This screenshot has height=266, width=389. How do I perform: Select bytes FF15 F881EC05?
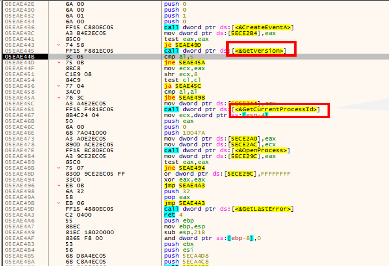(89, 51)
